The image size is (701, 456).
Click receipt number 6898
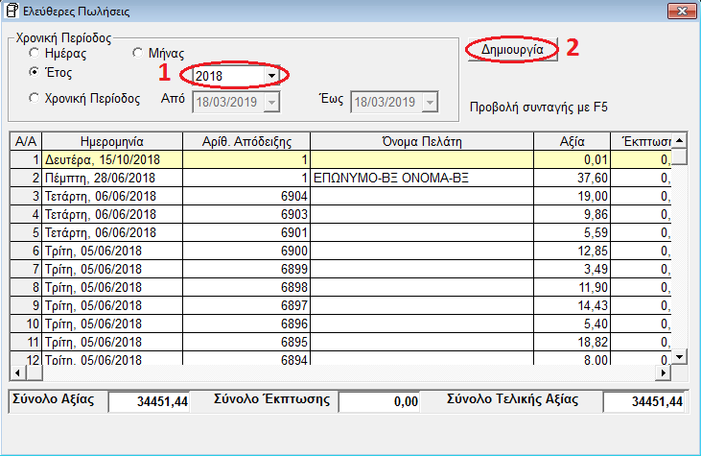(294, 287)
